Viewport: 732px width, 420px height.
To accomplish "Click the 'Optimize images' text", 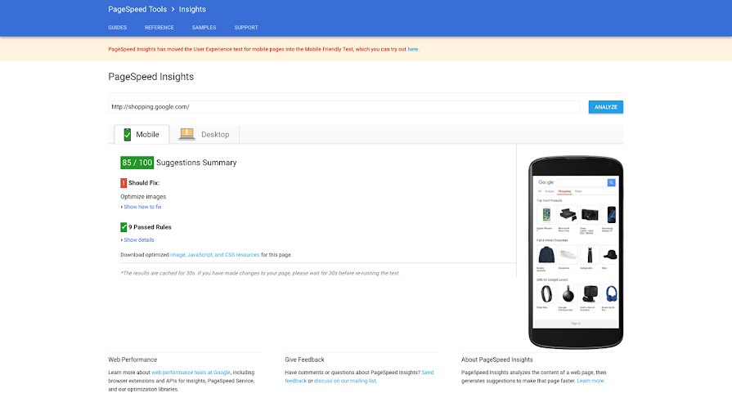I will [x=143, y=197].
